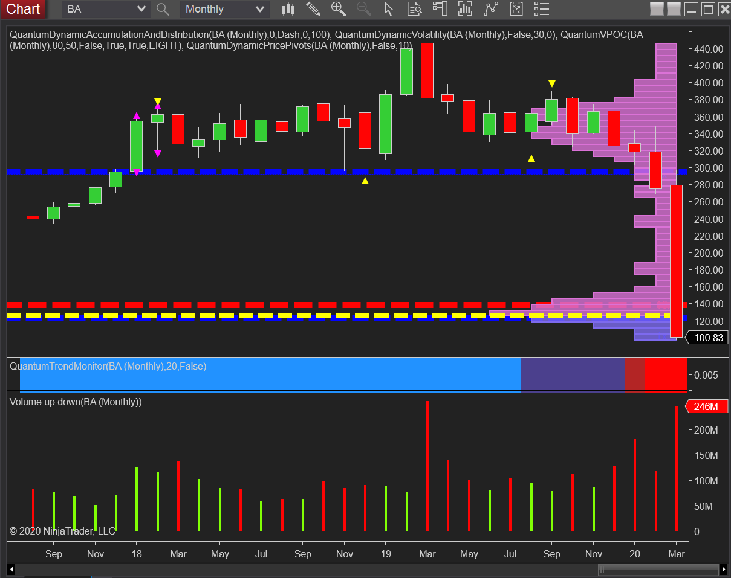This screenshot has height=578, width=731.
Task: Toggle the Chart Trader panel icon
Action: coord(440,9)
